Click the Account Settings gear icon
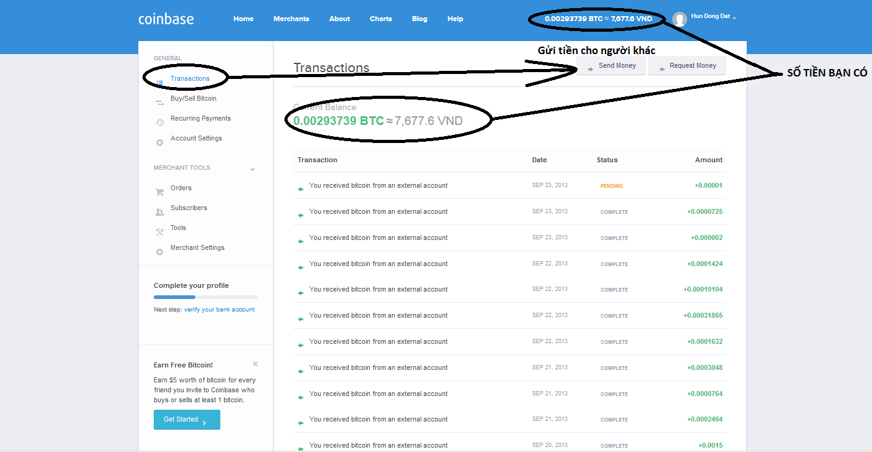The width and height of the screenshot is (872, 452). (159, 142)
